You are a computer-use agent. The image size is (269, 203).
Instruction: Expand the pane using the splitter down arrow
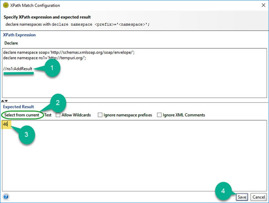[x=6, y=101]
